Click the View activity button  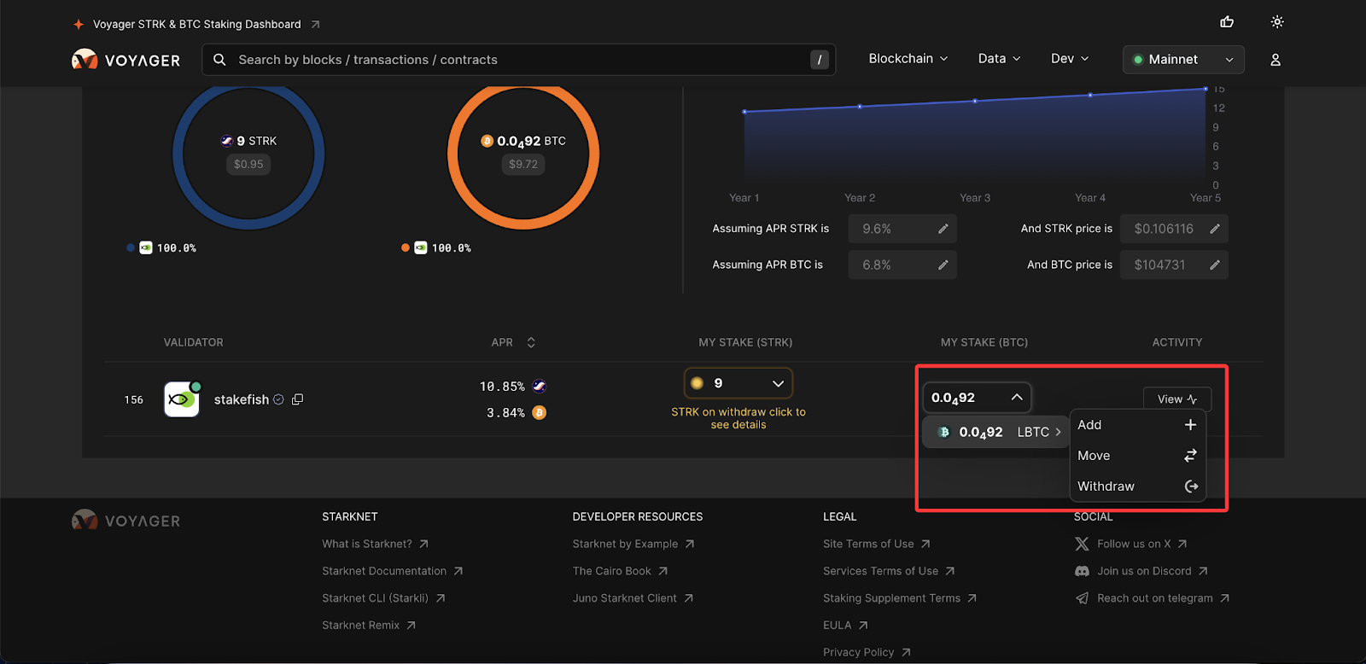tap(1176, 399)
